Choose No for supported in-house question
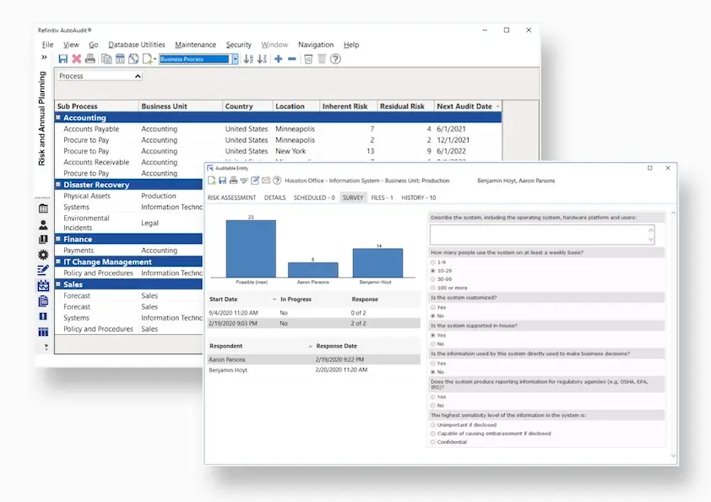 [x=433, y=344]
